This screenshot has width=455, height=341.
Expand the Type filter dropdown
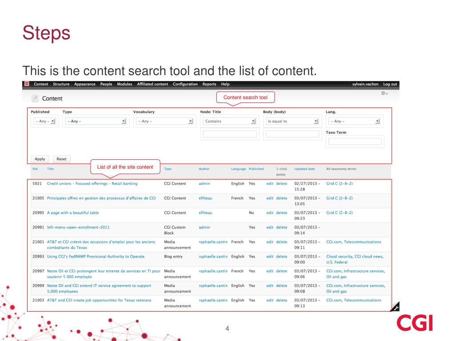coord(96,121)
